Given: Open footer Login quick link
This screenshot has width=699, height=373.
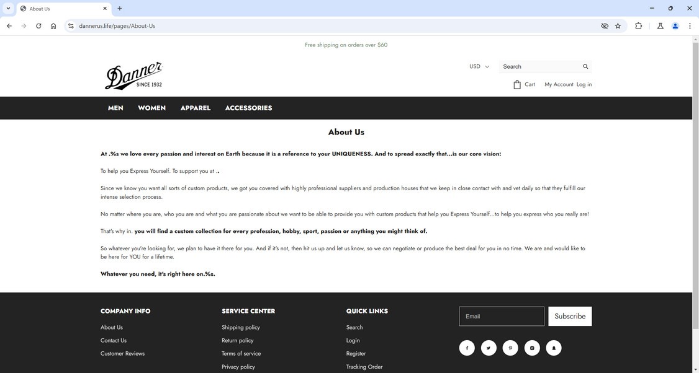Looking at the screenshot, I should 353,341.
